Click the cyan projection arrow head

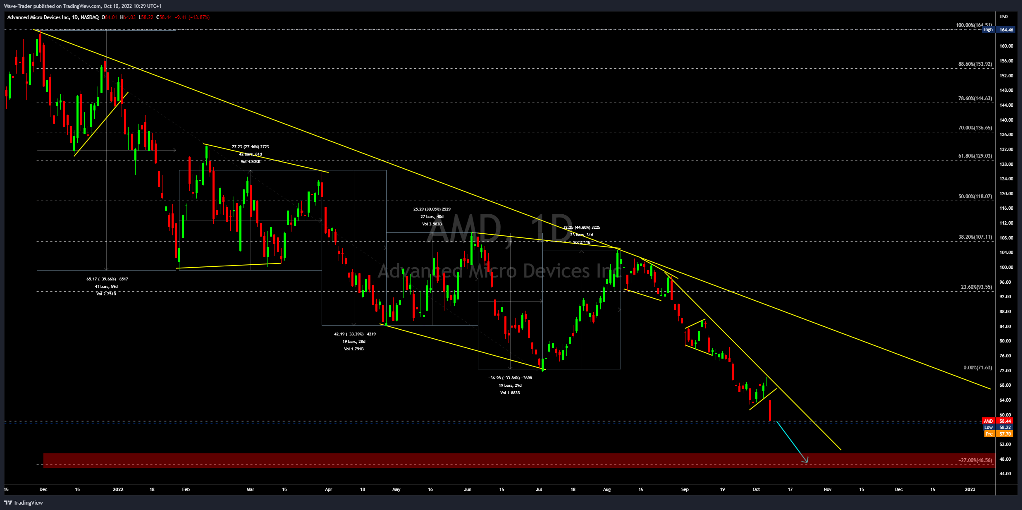click(805, 460)
